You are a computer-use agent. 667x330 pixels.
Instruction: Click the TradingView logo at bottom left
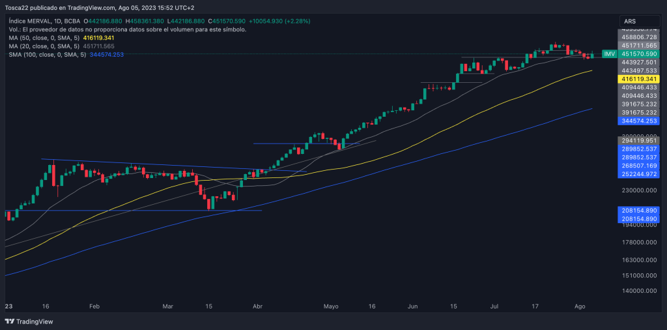pos(29,322)
